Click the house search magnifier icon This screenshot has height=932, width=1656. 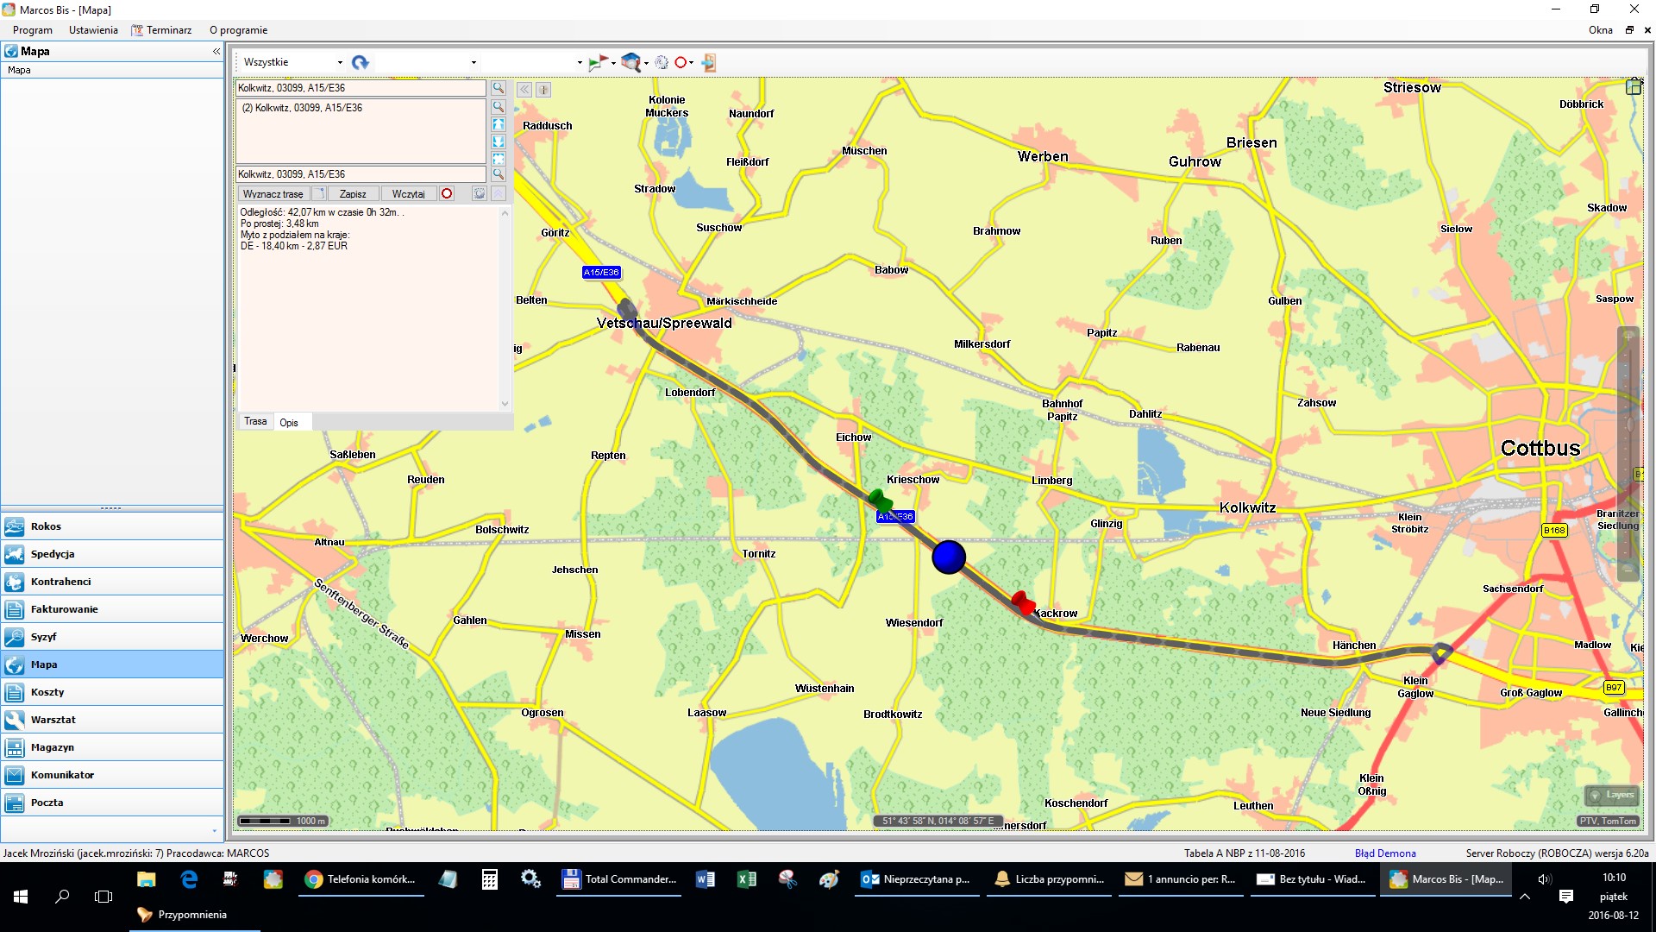(x=631, y=62)
